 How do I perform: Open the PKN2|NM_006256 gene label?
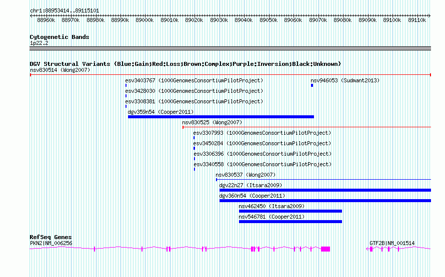(x=51, y=243)
